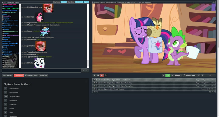The width and height of the screenshot is (219, 117).
Task: Click the clock icon in the playlist toolbar
Action: [106, 75]
